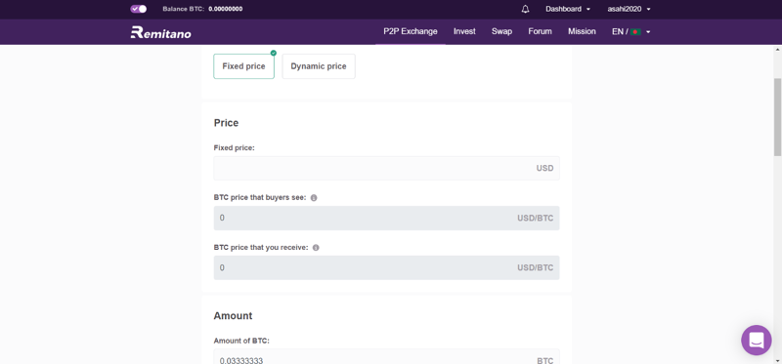This screenshot has width=782, height=364.
Task: Go to the P2P Exchange tab
Action: coord(411,31)
